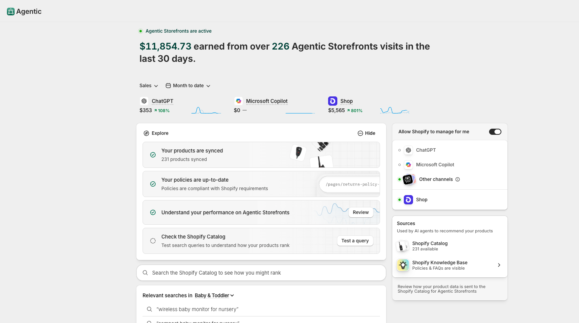Click the check icon for policies up-to-date

pos(153,184)
